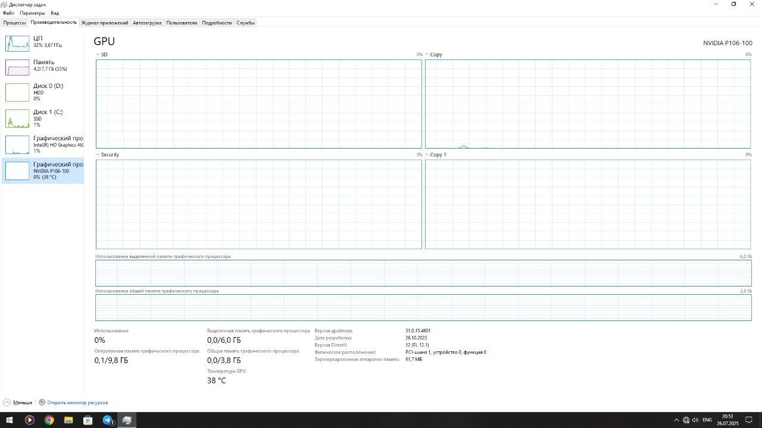The image size is (762, 428).
Task: Open Диск 0 (D:) HDD performance
Action: point(42,92)
